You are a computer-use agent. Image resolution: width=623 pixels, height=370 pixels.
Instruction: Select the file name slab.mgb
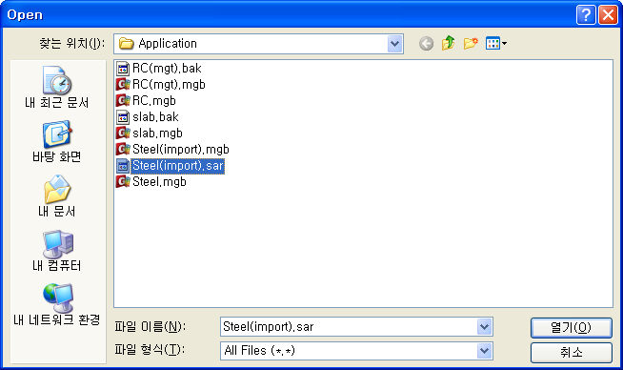[157, 133]
